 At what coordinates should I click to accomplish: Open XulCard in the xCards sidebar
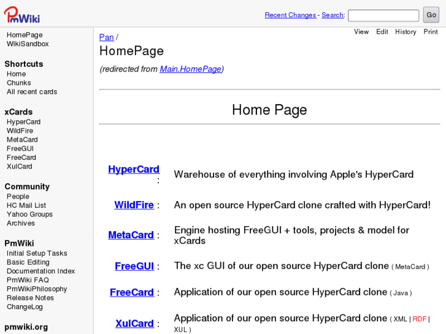(x=20, y=166)
